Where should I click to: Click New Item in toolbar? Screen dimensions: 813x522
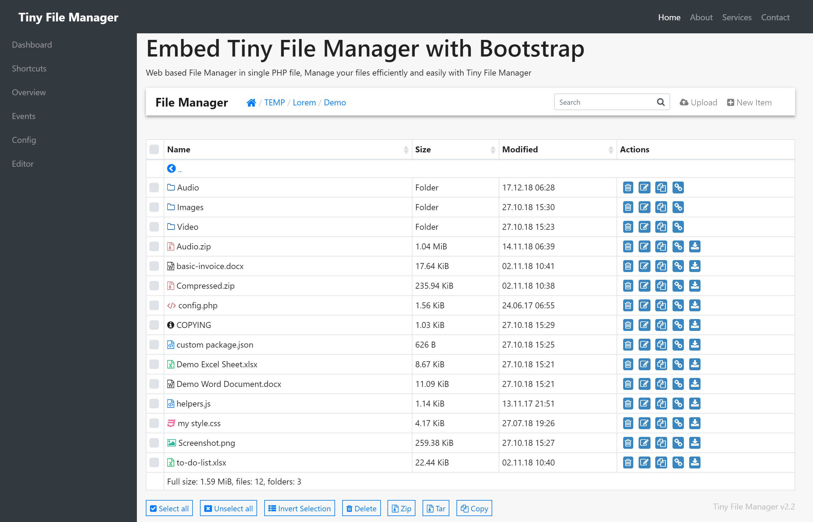750,102
